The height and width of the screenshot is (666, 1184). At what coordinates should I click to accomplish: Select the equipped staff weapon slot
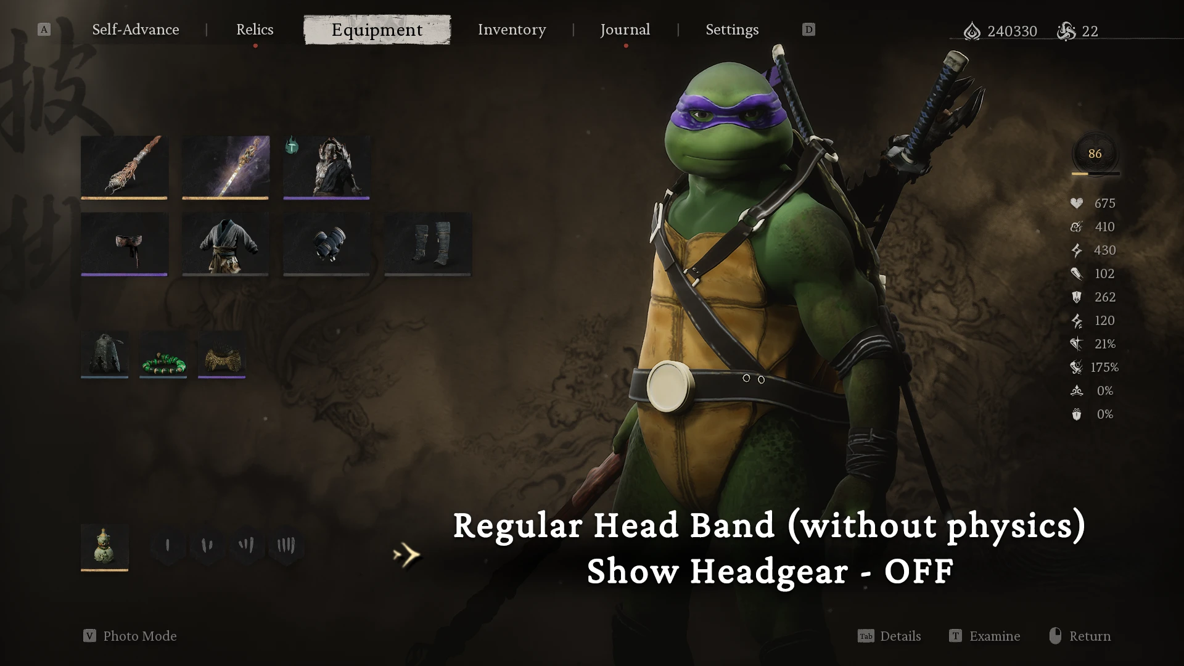point(124,167)
